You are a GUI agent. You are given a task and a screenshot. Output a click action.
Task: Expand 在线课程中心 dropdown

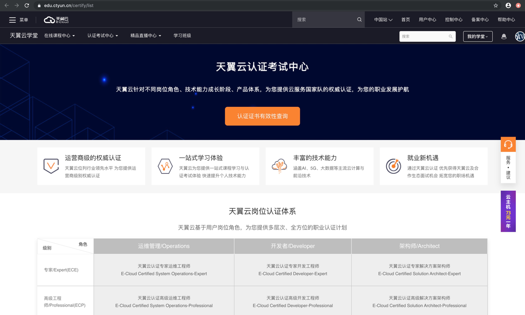click(x=60, y=36)
